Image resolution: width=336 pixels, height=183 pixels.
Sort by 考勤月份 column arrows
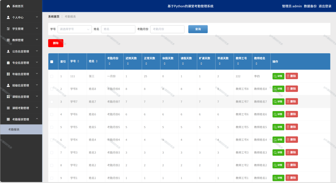pos(110,64)
